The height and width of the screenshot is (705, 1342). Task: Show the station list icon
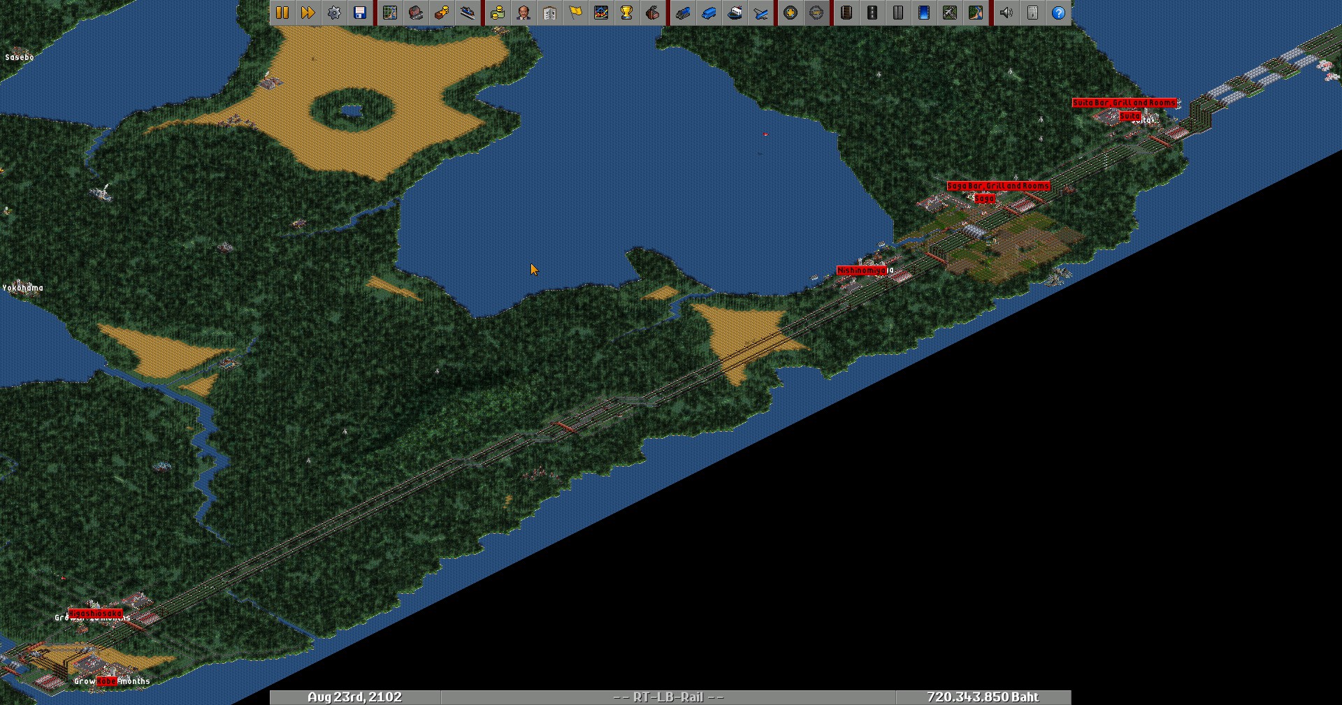pos(468,13)
